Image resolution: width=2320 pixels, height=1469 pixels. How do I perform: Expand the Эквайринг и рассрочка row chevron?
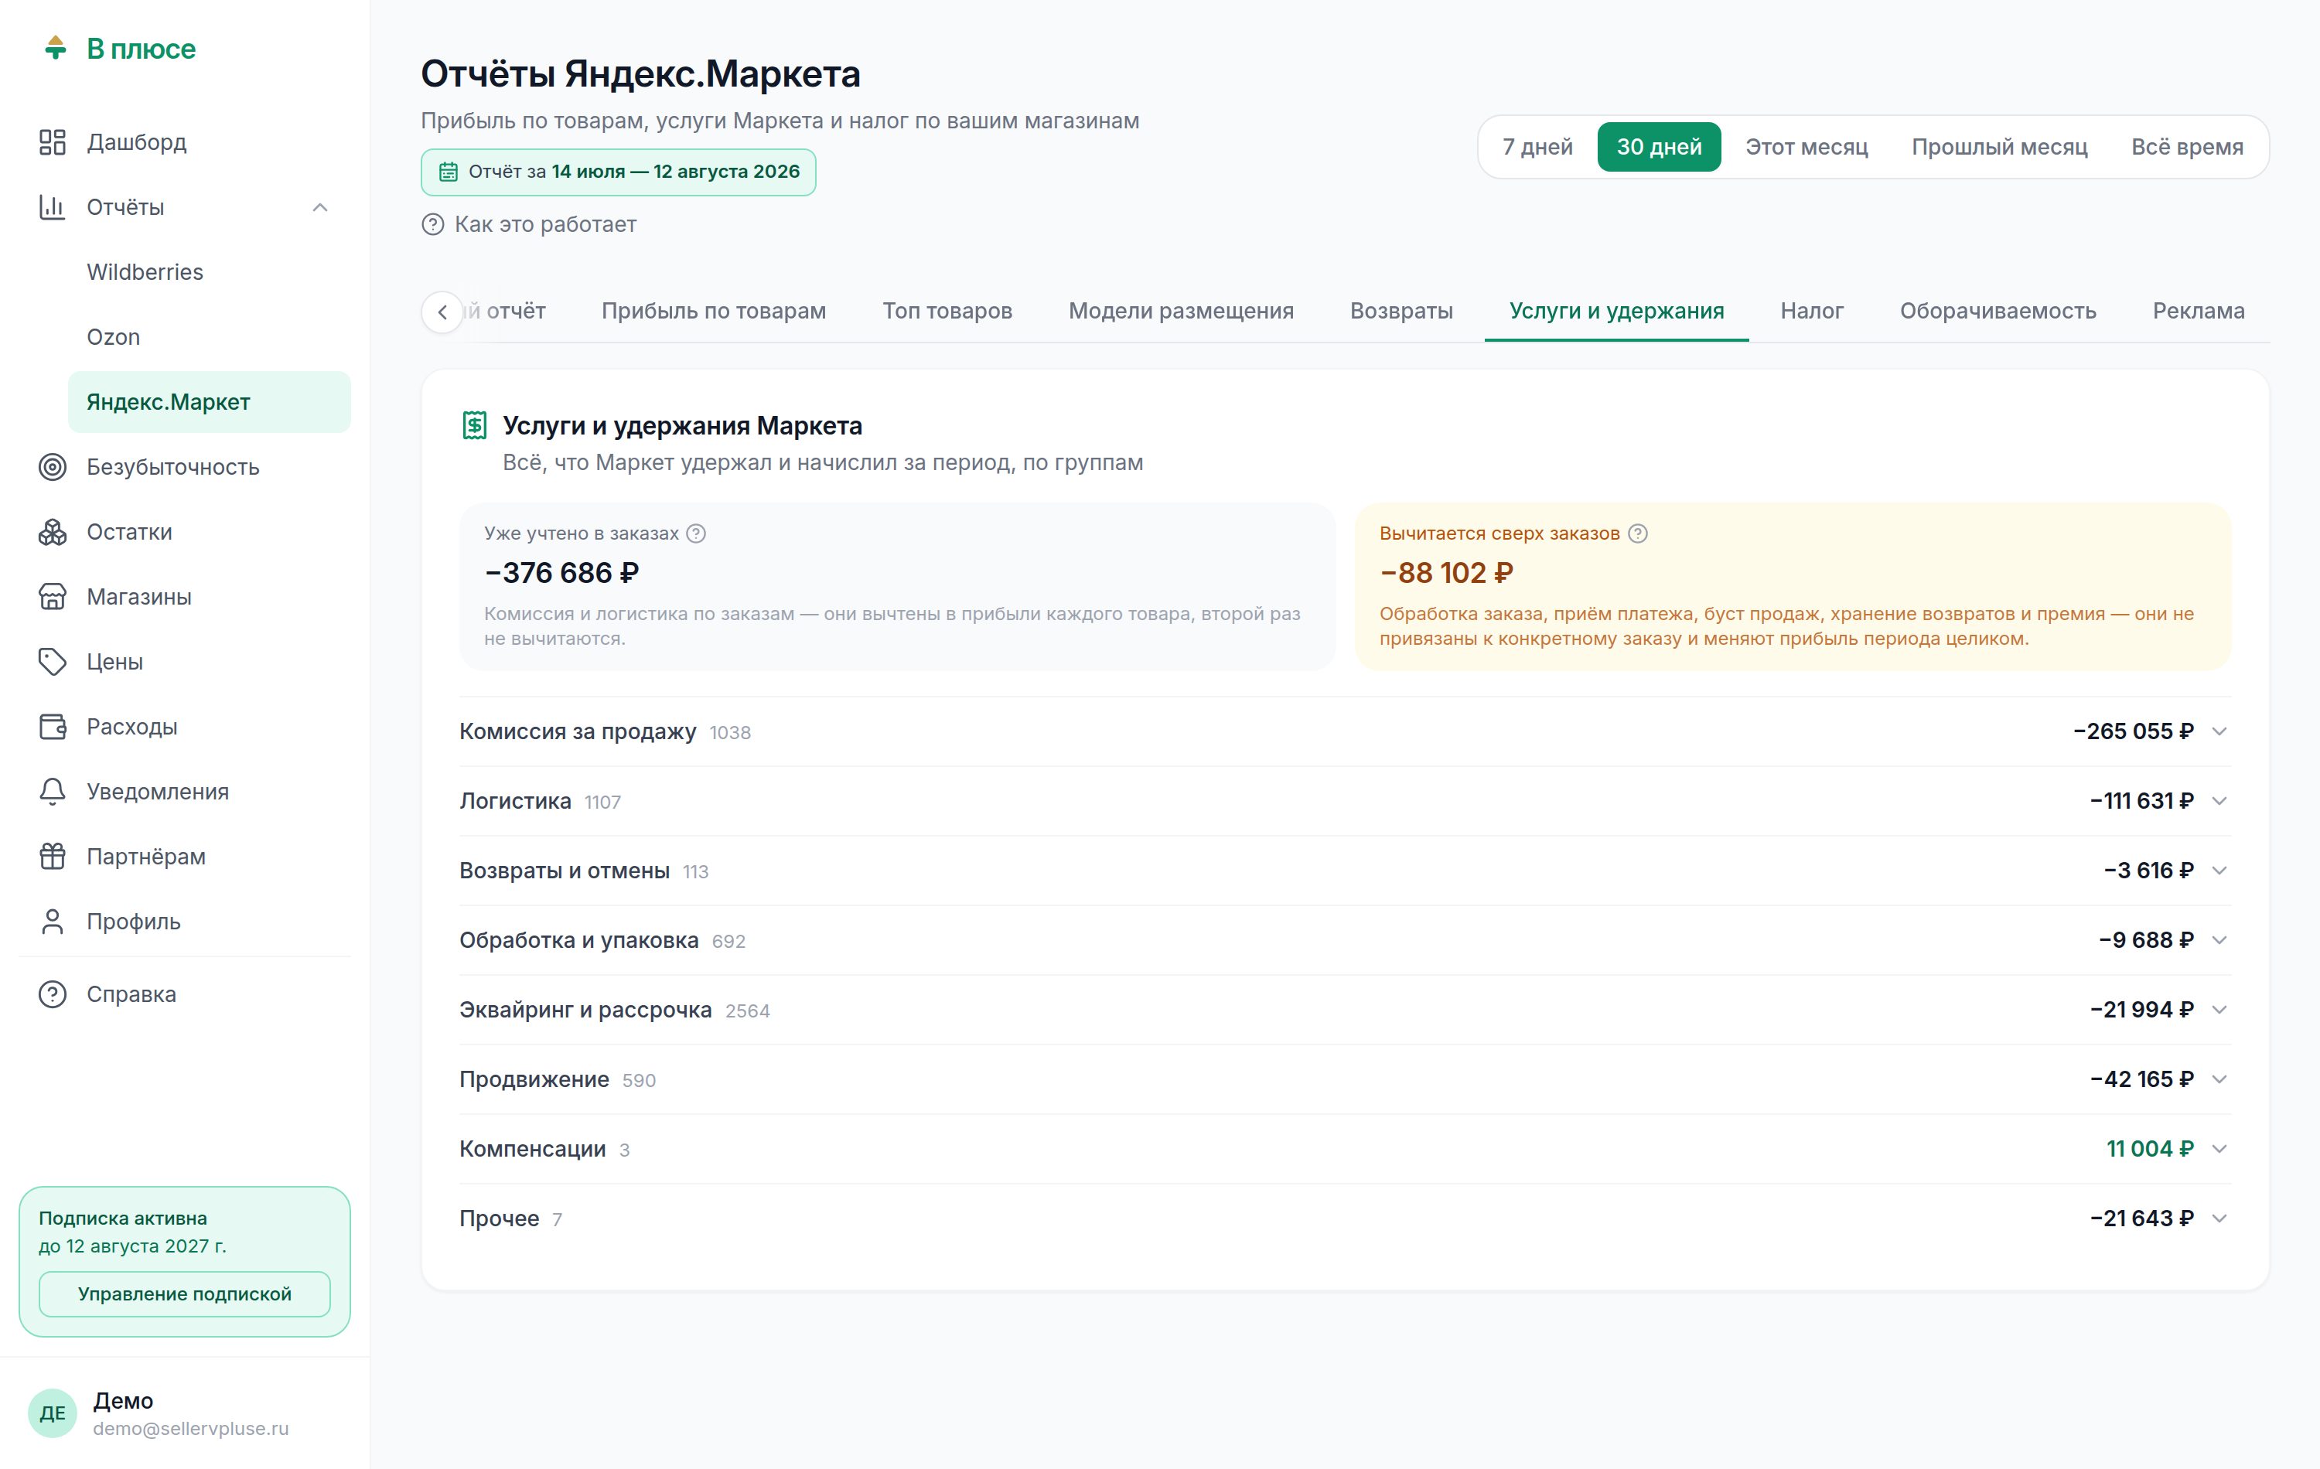[2219, 1010]
